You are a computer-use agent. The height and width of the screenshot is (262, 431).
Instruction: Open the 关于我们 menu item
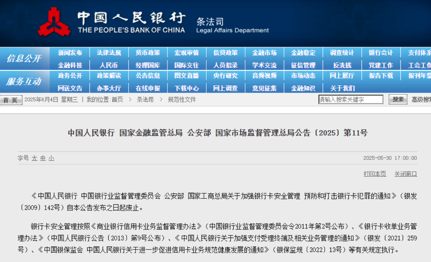[342, 88]
